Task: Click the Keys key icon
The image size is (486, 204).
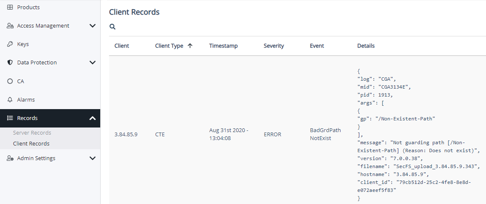Action: click(10, 44)
